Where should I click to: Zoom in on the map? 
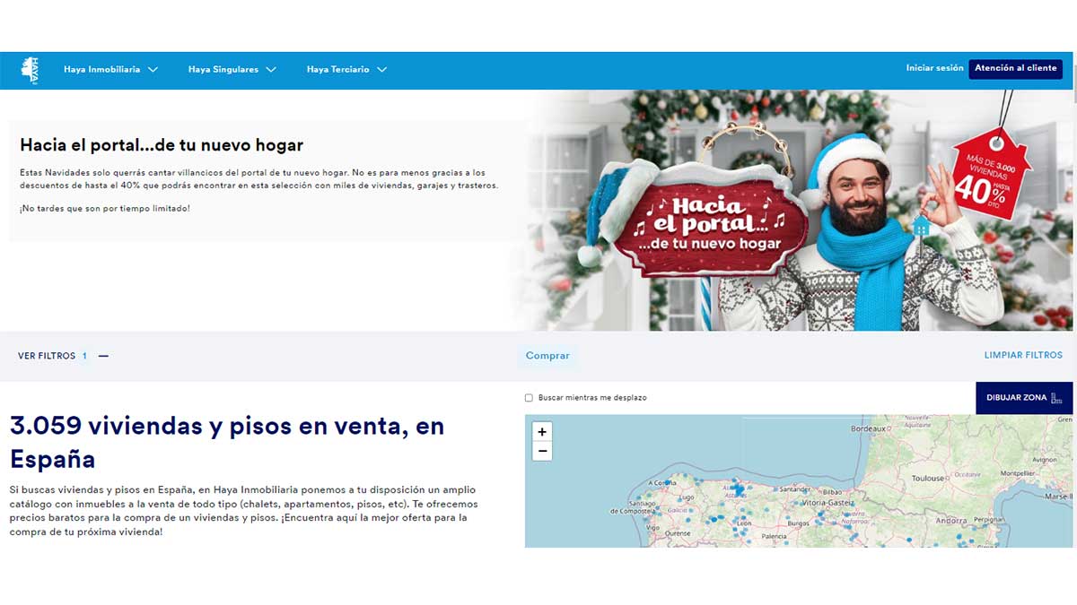(541, 431)
